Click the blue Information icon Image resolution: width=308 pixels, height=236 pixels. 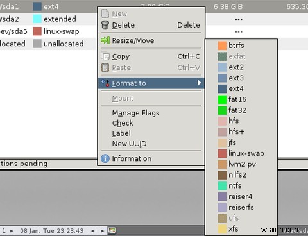(x=105, y=158)
